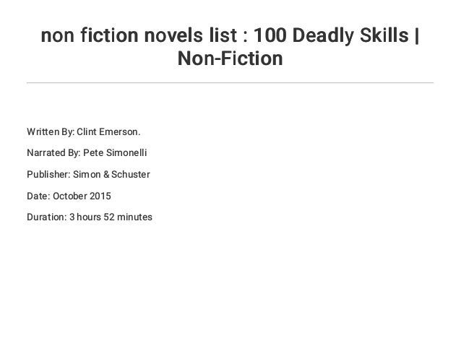461x346 pixels.
Task: Click the word 'Schuster' in publisher line
Action: [x=131, y=174]
